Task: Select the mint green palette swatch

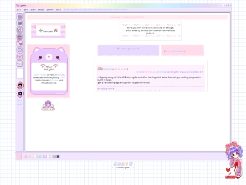Action: tap(38, 157)
